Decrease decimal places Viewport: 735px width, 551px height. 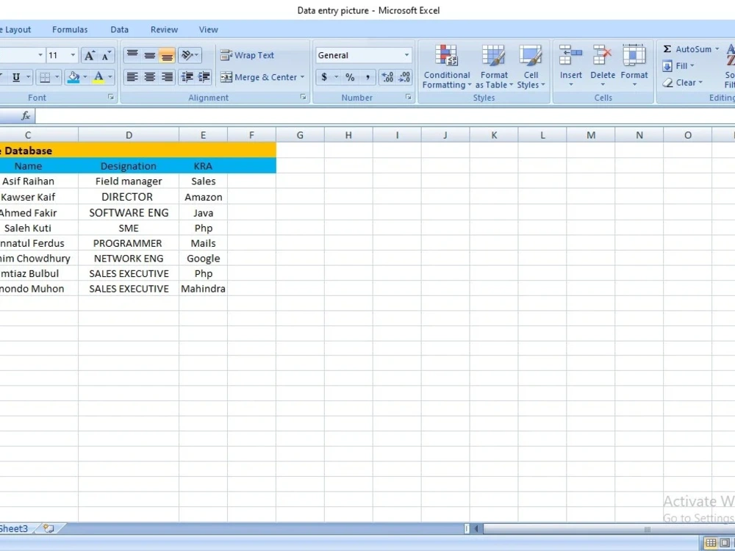pyautogui.click(x=404, y=77)
